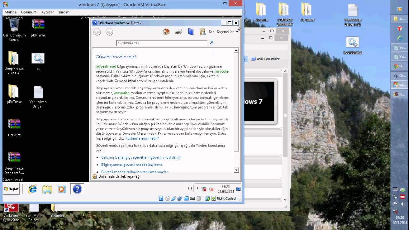
Task: Open the Seçenekler options dropdown
Action: [x=228, y=32]
